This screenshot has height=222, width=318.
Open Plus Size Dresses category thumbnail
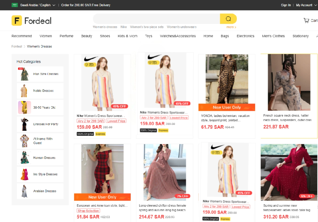coord(25,74)
